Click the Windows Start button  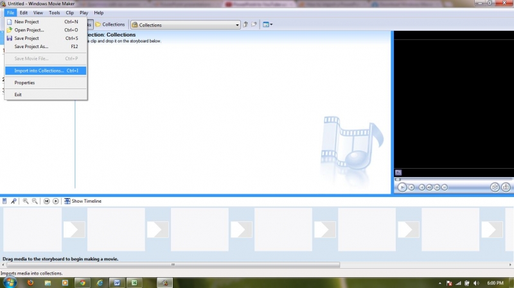[10, 282]
